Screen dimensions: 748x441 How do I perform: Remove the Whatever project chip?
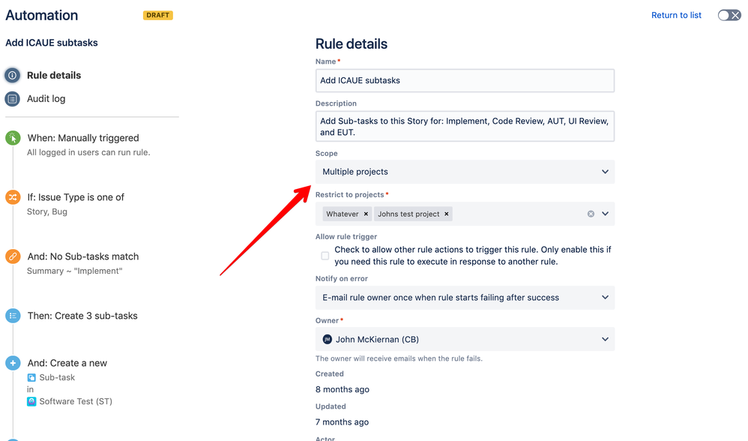click(x=365, y=214)
